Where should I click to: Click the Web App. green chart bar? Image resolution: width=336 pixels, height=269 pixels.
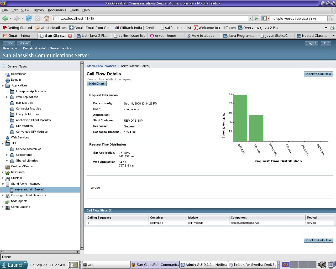(x=240, y=118)
